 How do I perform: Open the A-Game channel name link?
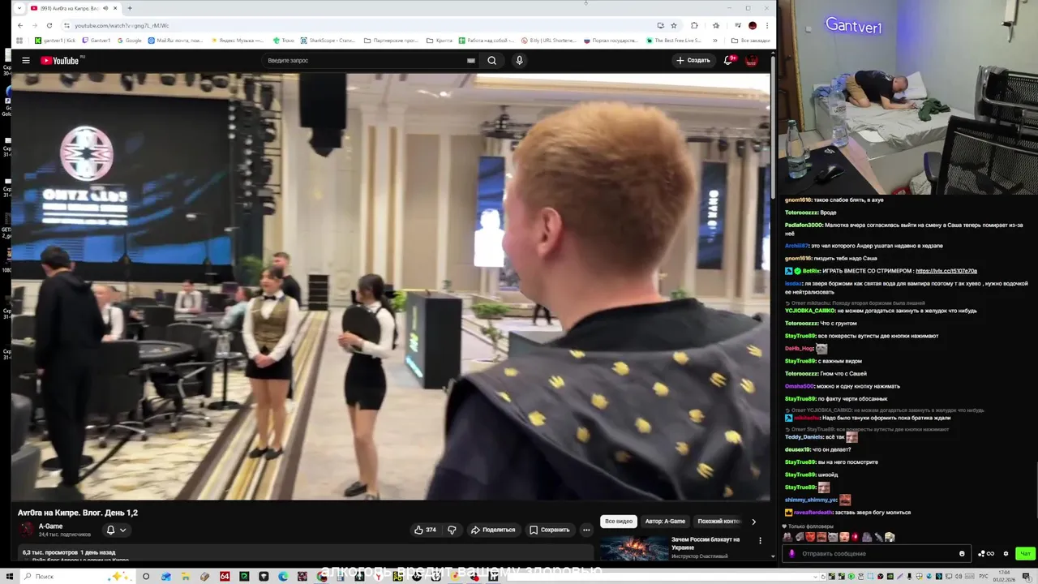[50, 526]
